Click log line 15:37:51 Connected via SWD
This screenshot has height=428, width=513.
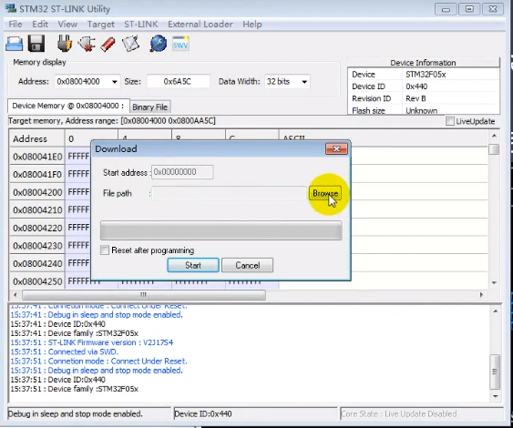(65, 352)
